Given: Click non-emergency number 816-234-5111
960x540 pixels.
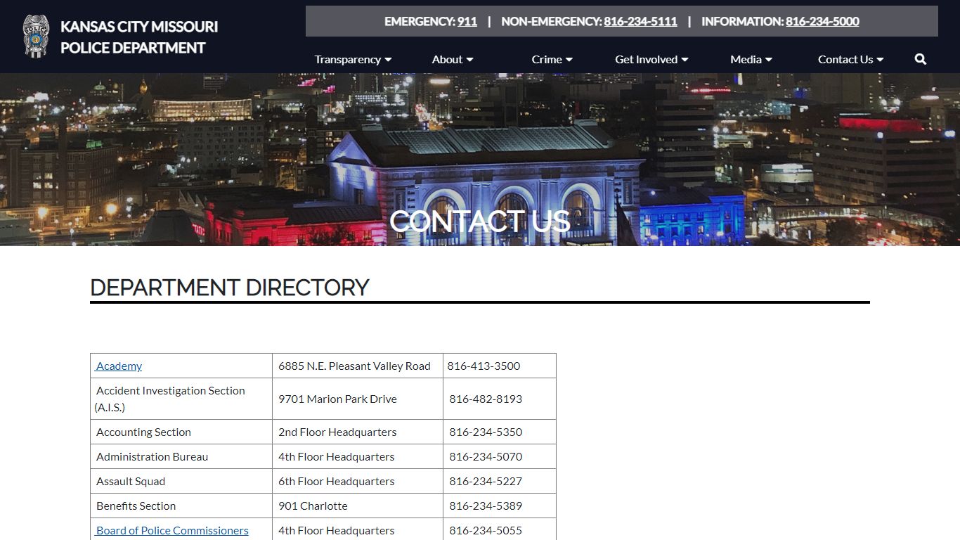Looking at the screenshot, I should [x=640, y=21].
